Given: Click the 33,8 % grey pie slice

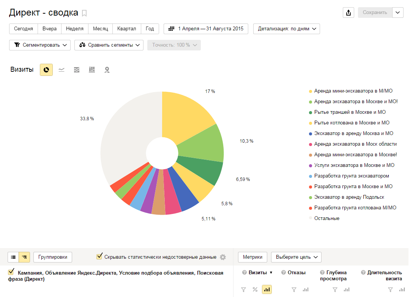Looking at the screenshot, I should [126, 136].
